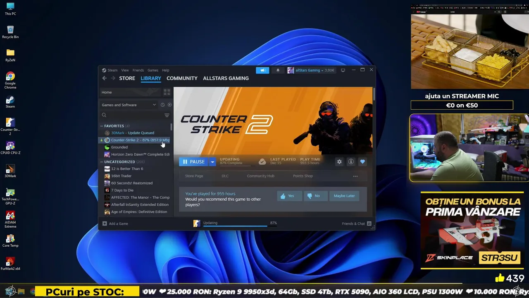Go to the Community tab
The width and height of the screenshot is (529, 298).
182,78
